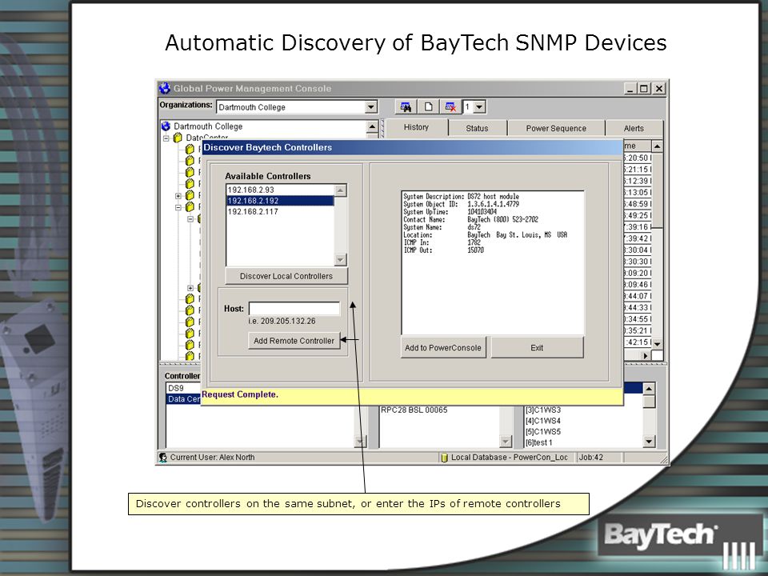
Task: Click the blank new document toolbar icon
Action: 428,106
